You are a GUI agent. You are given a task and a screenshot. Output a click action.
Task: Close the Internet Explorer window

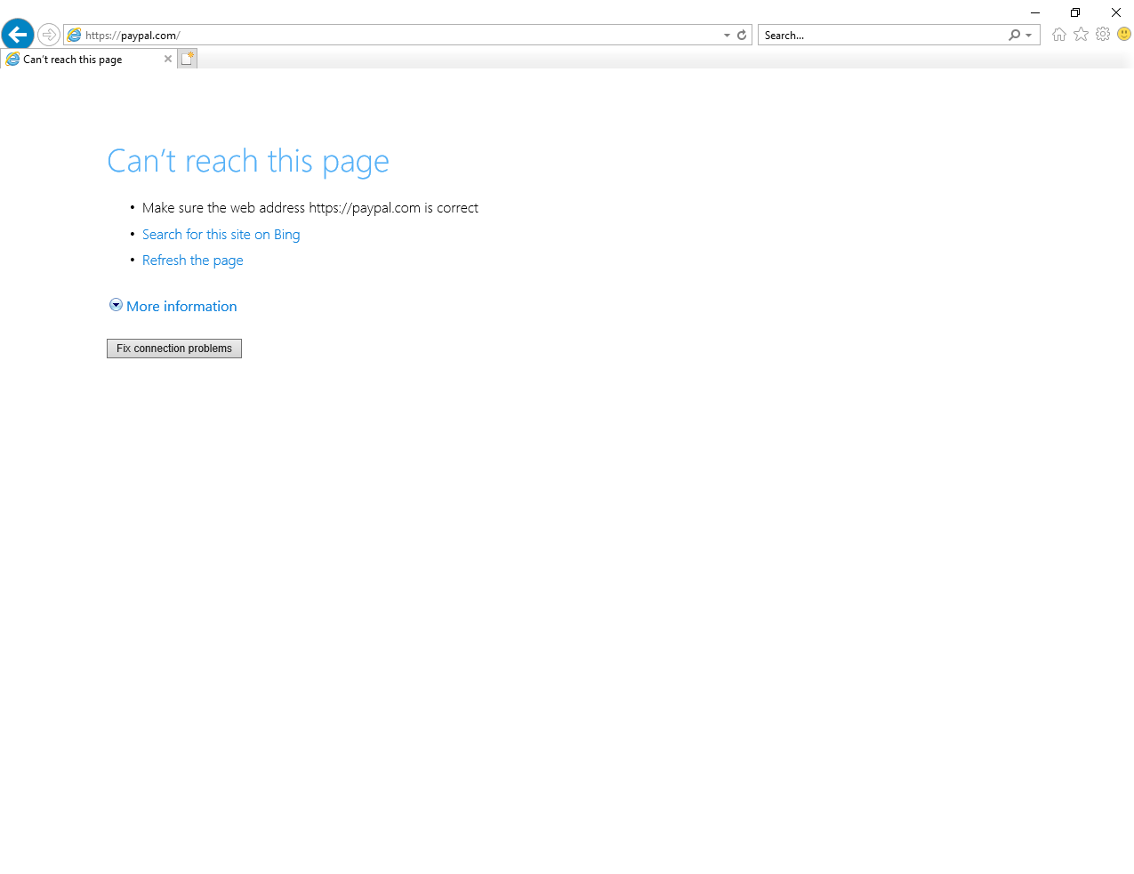coord(1115,12)
